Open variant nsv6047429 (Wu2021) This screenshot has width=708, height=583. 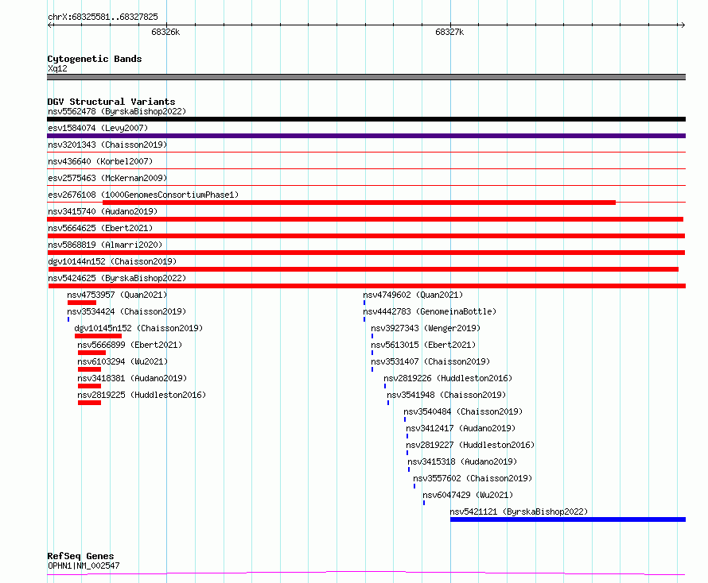tap(468, 495)
